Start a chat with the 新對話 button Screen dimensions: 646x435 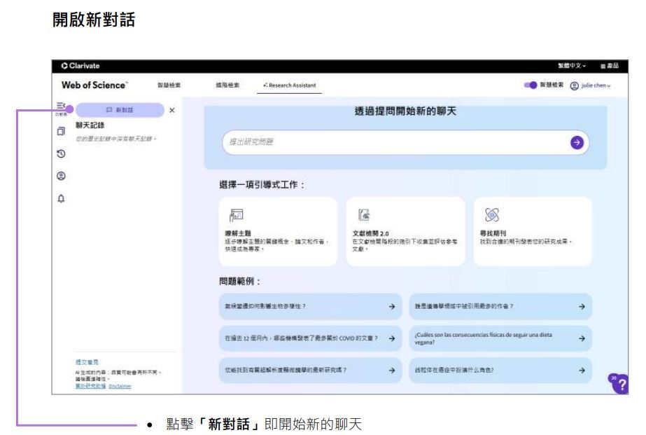(x=120, y=110)
